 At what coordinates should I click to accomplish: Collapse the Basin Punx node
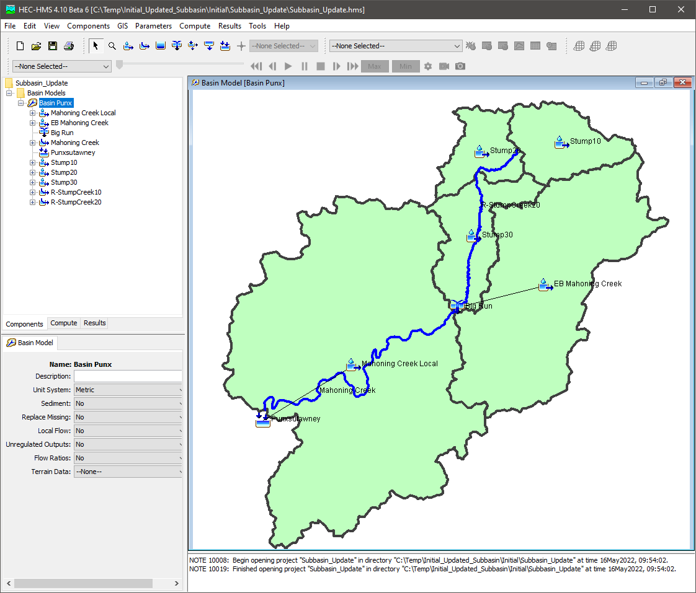point(20,103)
